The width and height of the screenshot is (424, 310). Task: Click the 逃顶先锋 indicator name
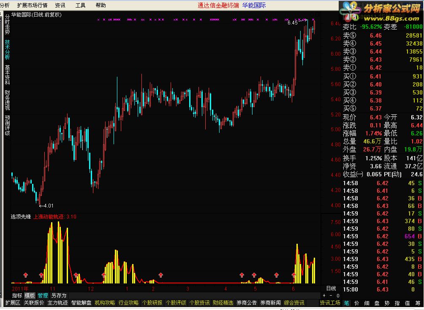(21, 216)
